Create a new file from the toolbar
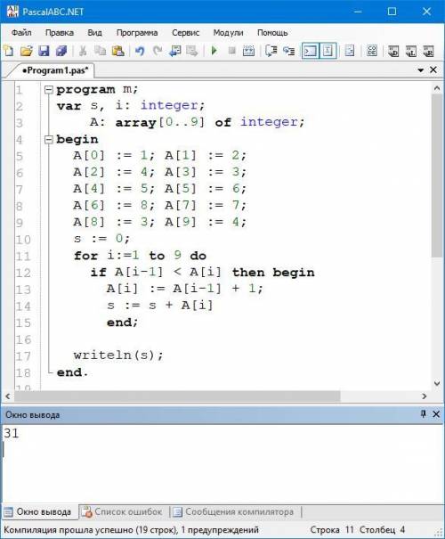The width and height of the screenshot is (445, 539). click(8, 51)
